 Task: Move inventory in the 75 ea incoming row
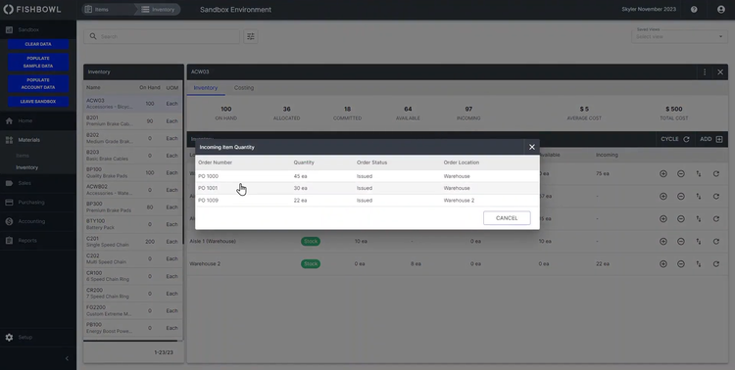point(699,174)
